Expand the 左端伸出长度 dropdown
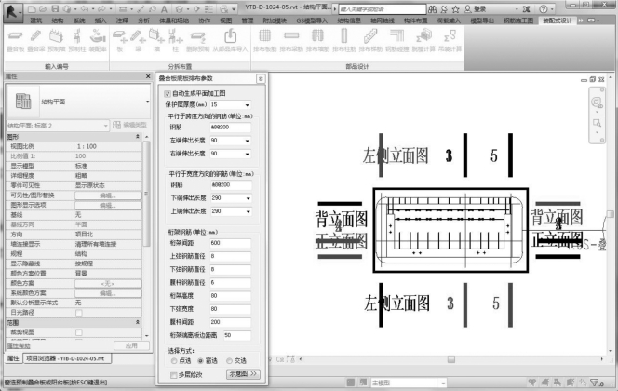The width and height of the screenshot is (618, 391). point(244,141)
